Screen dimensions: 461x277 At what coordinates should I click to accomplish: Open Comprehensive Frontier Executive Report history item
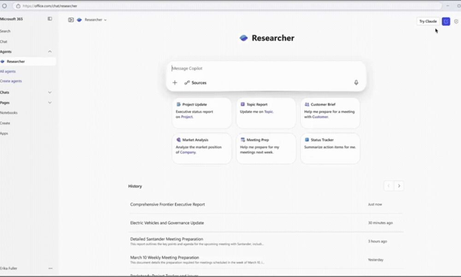(266, 205)
